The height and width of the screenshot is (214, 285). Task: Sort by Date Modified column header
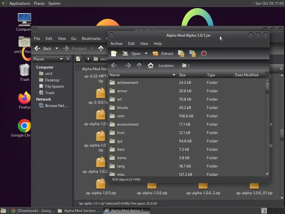249,75
